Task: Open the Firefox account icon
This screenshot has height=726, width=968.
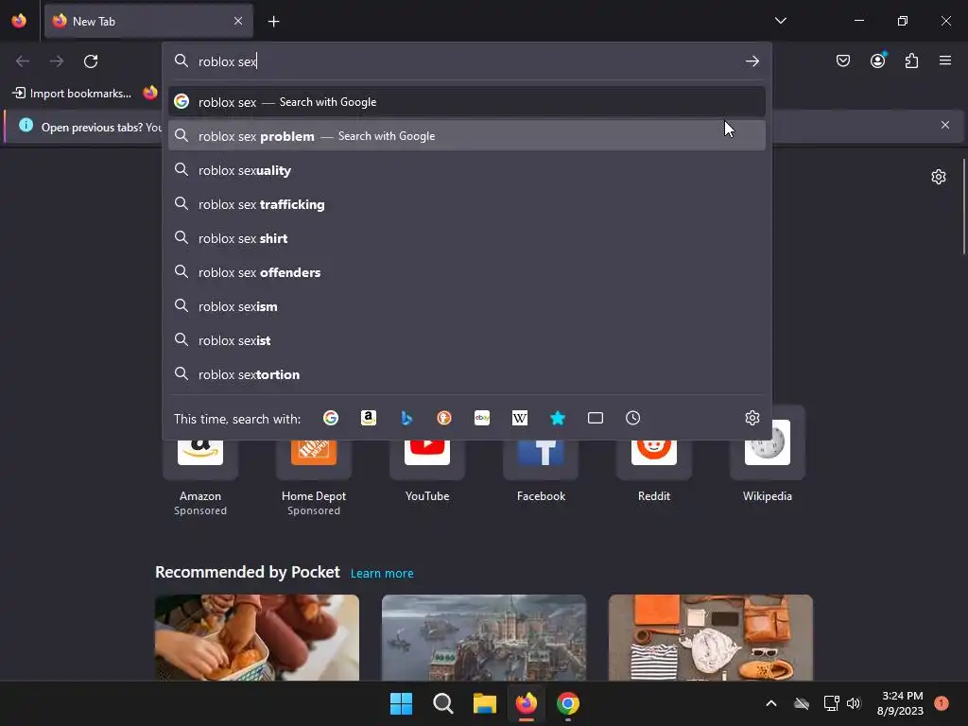Action: (877, 60)
